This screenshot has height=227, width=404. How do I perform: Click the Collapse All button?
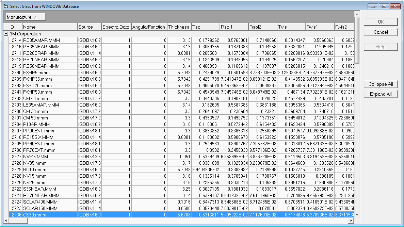click(x=381, y=84)
